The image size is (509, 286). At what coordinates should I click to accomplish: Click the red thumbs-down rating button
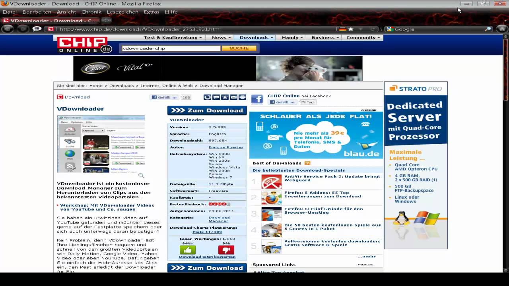pos(226,250)
